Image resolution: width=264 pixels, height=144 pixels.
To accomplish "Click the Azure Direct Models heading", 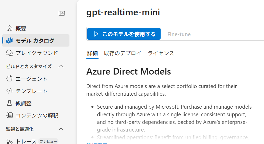I will (128, 71).
